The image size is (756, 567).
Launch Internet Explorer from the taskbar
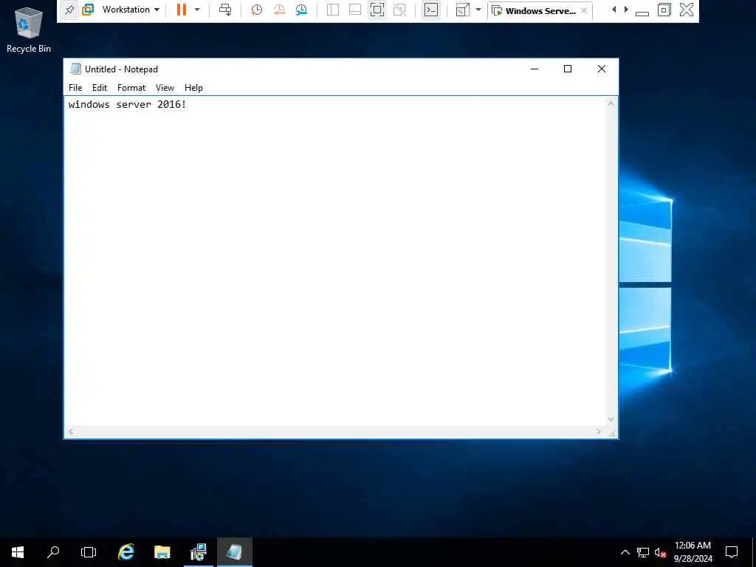coord(126,552)
